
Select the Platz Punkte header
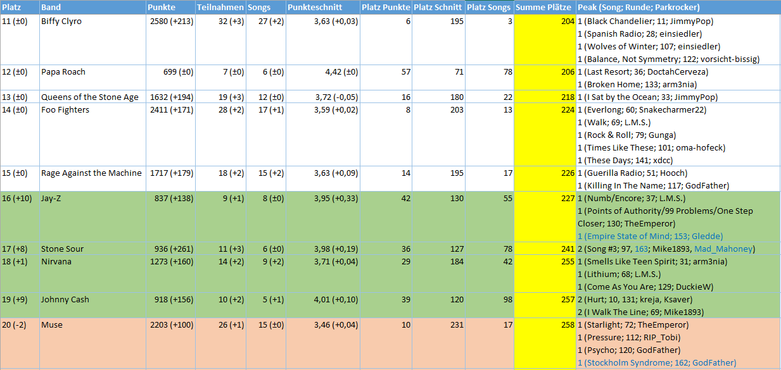(386, 7)
